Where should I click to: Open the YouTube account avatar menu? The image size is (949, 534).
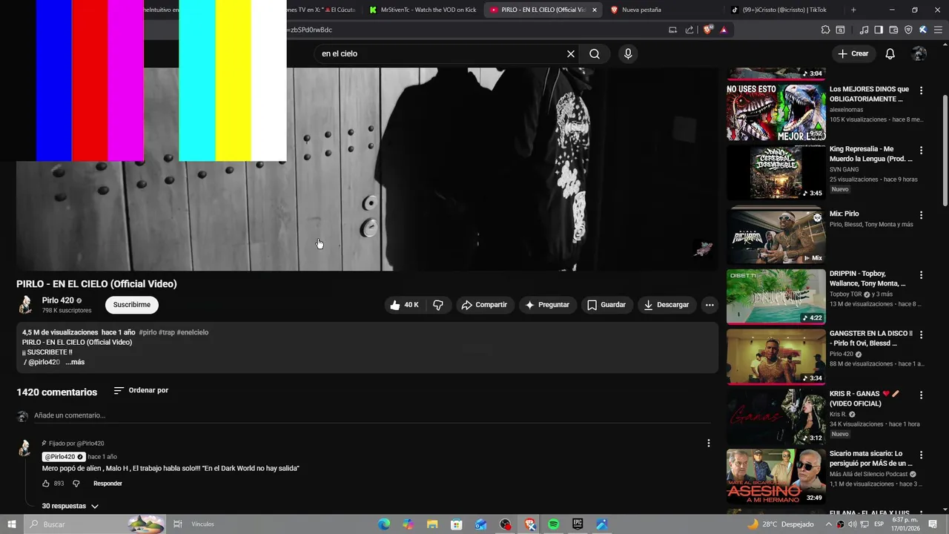pos(919,54)
